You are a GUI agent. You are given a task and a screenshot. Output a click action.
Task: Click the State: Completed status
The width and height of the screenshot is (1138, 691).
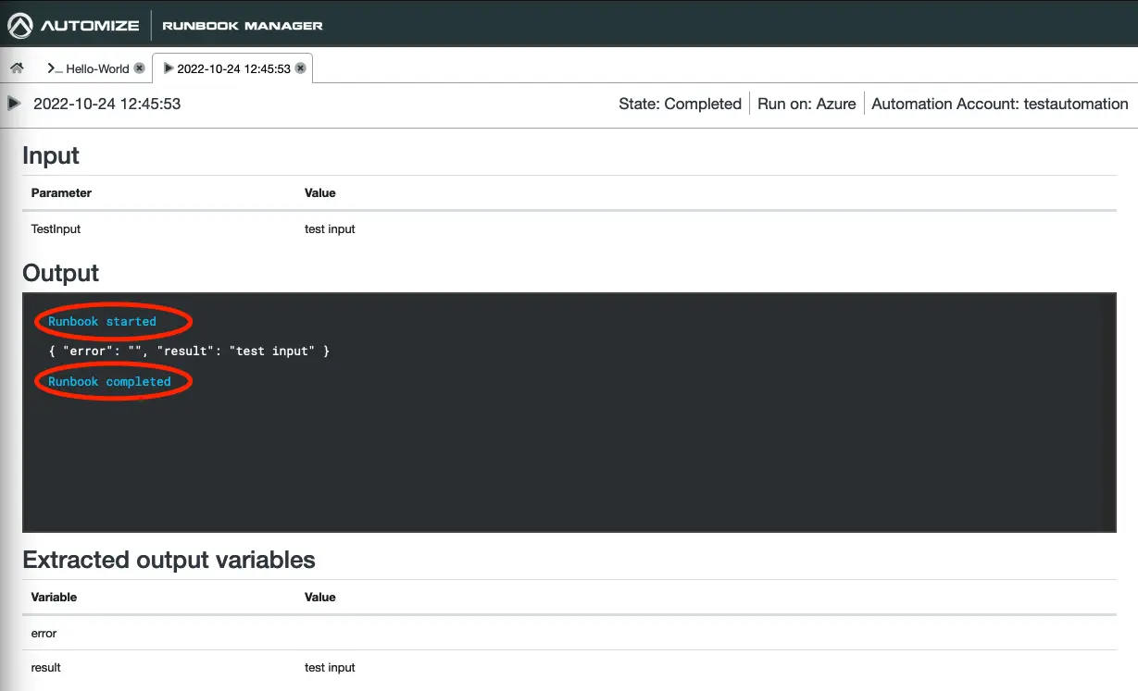pos(680,104)
